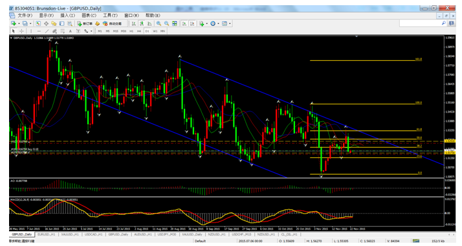Toggle the Data Window crosshair icon
This screenshot has width=462, height=246.
pyautogui.click(x=46, y=23)
